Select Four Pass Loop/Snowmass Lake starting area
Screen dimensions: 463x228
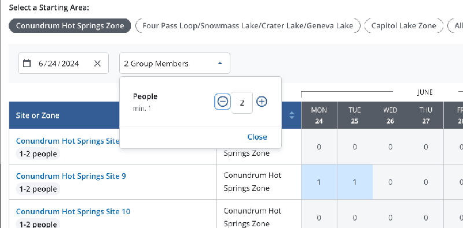coord(248,25)
